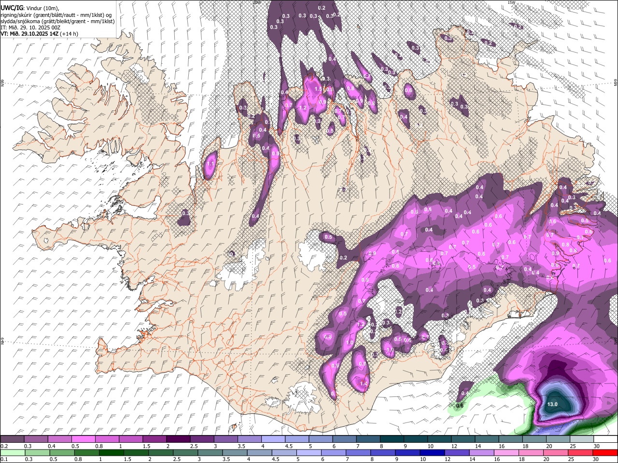
Task: Pick the bright red 30 swatch in rain legend
Action: coord(604,452)
